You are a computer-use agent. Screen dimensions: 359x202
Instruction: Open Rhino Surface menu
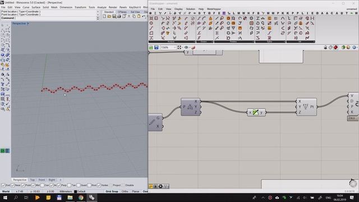click(x=36, y=7)
